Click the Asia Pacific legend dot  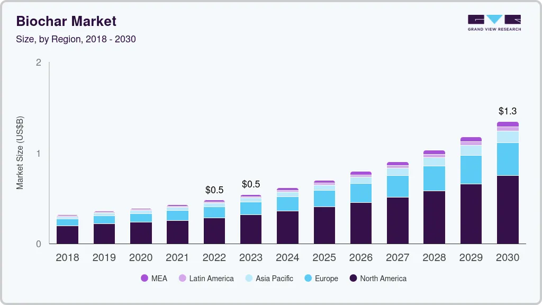(x=248, y=278)
